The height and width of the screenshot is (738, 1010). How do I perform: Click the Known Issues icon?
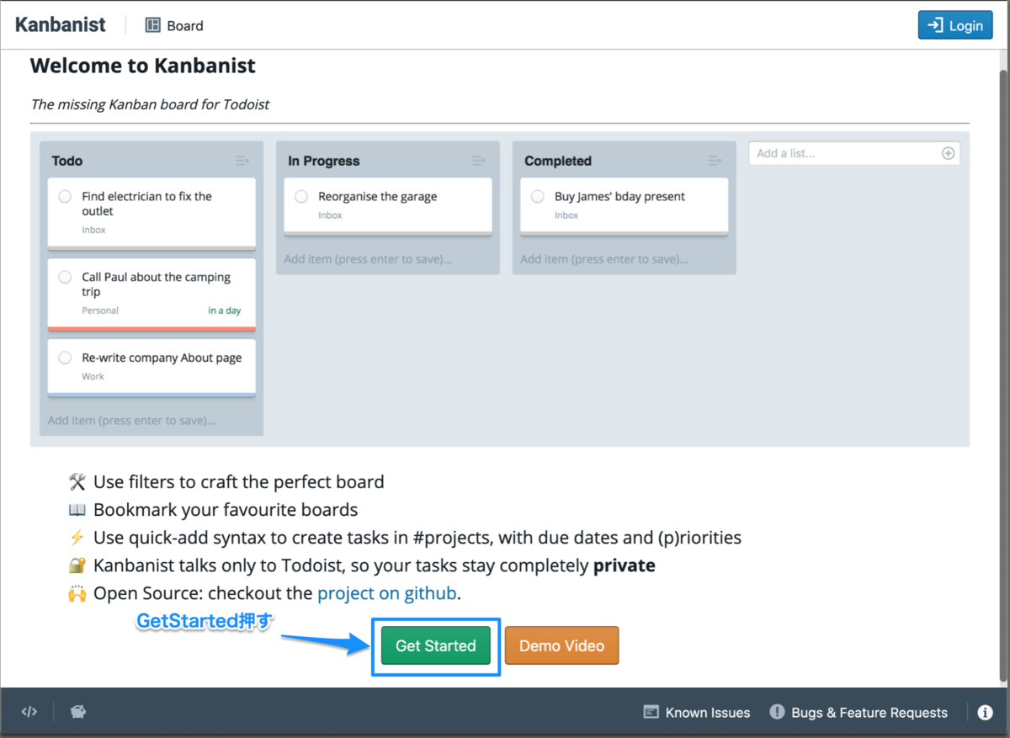pyautogui.click(x=651, y=712)
